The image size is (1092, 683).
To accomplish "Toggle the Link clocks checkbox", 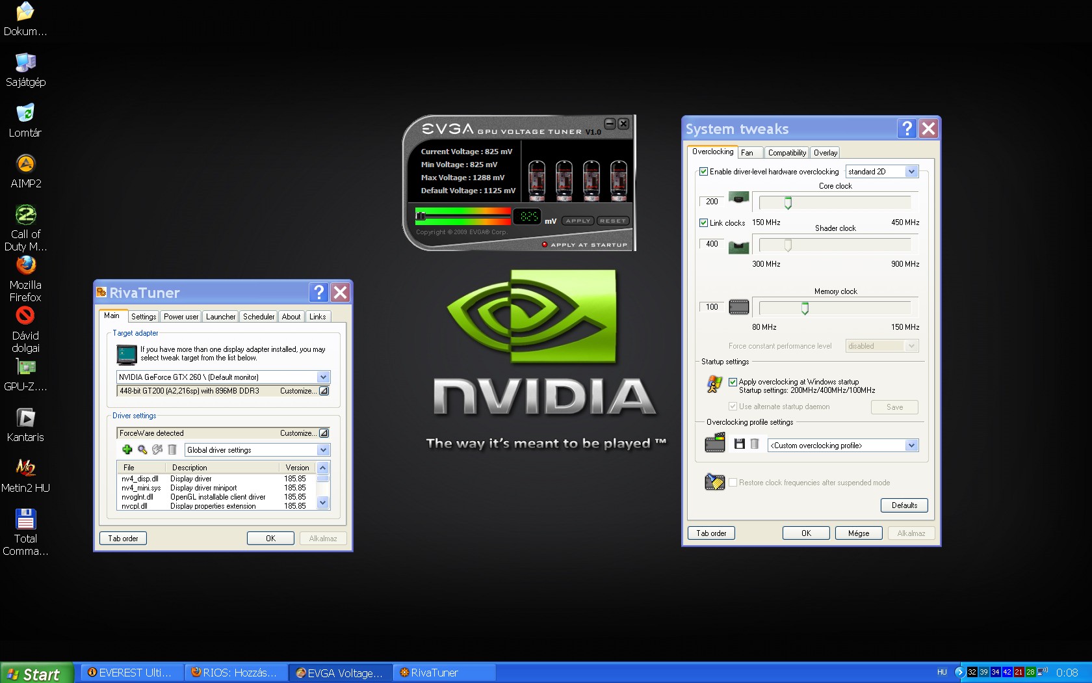I will 703,222.
